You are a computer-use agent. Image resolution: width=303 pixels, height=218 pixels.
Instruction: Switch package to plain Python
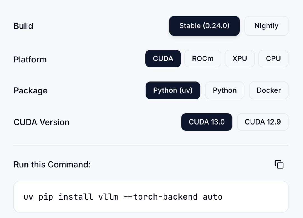point(224,90)
